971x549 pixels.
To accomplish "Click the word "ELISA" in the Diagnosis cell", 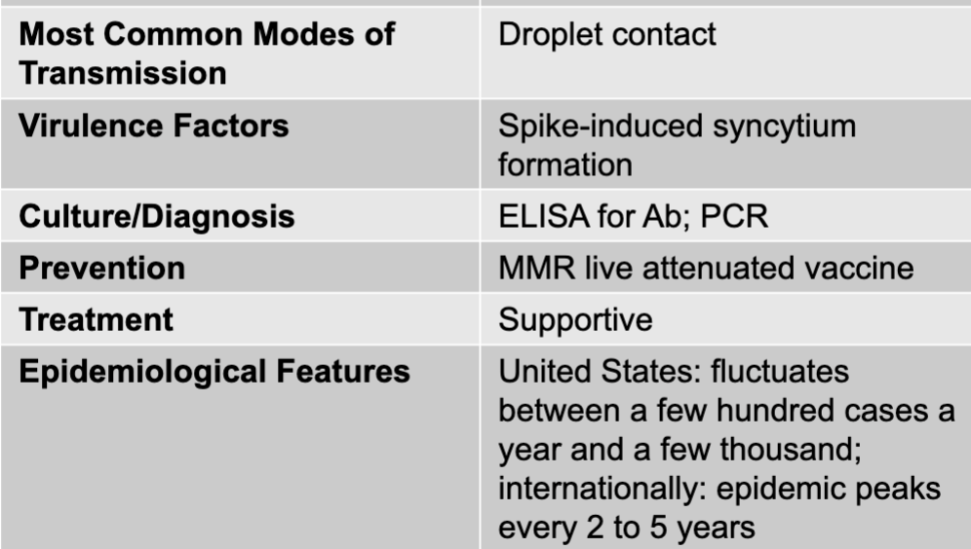I will click(x=533, y=216).
